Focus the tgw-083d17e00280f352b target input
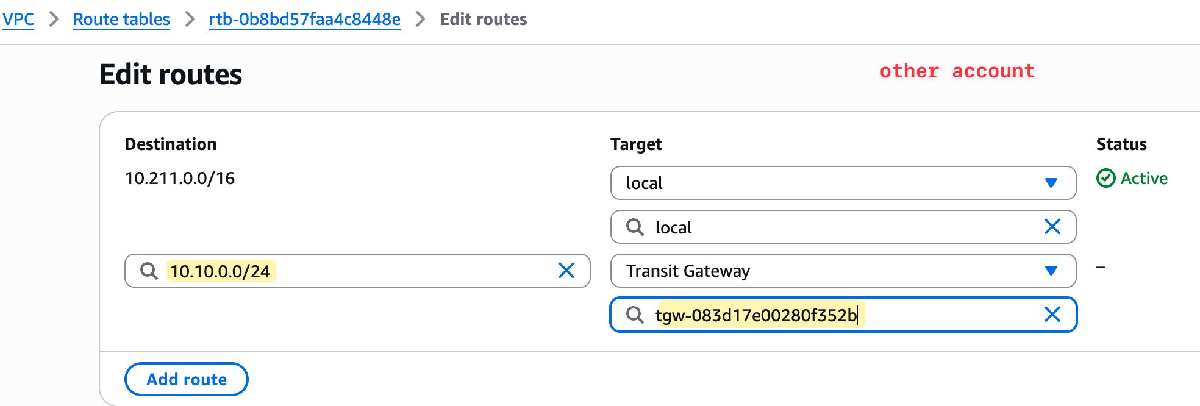 pos(843,315)
